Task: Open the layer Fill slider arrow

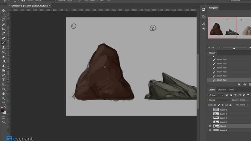Action: 248,105
